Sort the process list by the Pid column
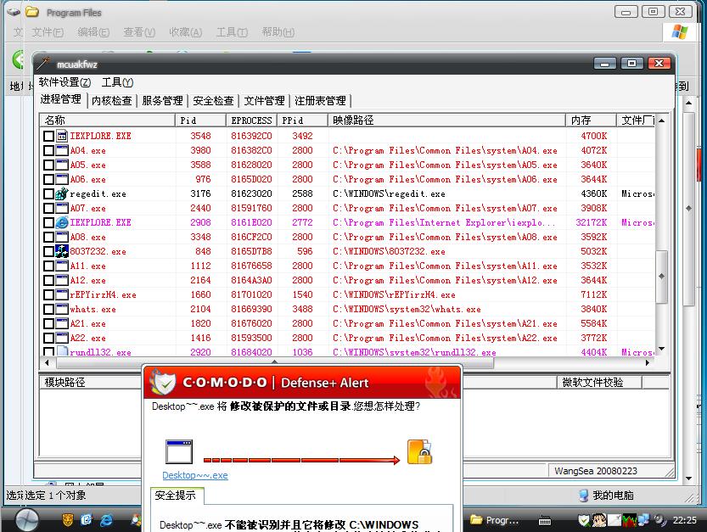 200,120
